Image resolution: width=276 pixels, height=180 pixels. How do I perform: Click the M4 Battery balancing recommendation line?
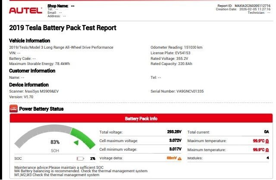[81, 171]
